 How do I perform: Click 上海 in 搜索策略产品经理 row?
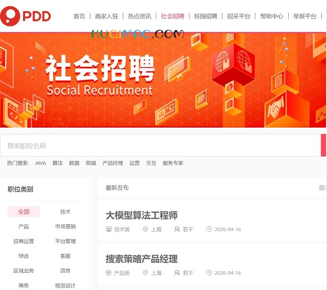(x=157, y=273)
